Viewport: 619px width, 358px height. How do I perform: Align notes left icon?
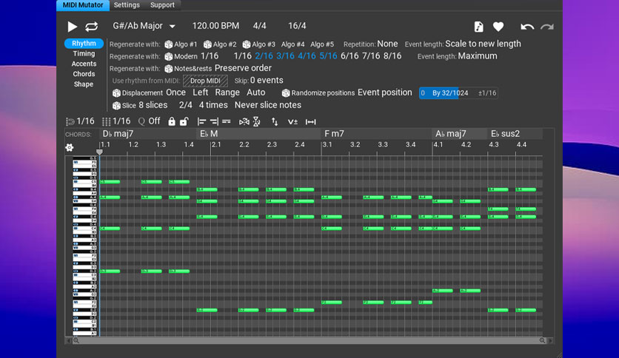pos(201,122)
